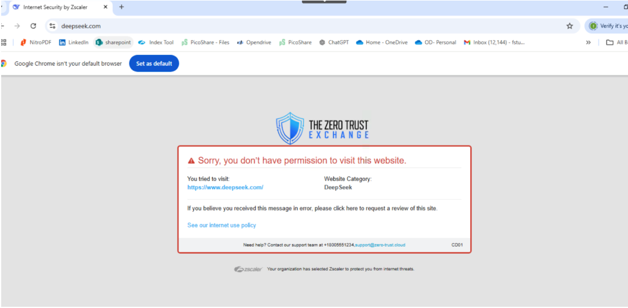The image size is (628, 308).
Task: Open the ChatGPT bookmark
Action: [334, 43]
